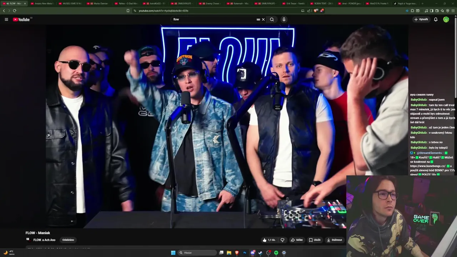Save video to playlist via Uložit
Viewport: 457px width, 257px height.
315,240
